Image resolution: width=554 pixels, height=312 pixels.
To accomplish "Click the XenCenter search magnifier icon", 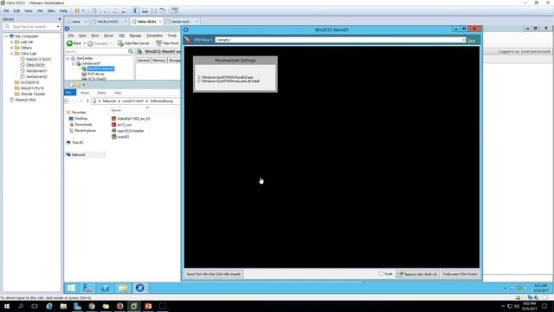I will pos(131,52).
